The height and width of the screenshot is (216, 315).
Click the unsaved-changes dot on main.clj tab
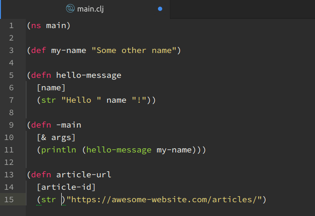click(160, 9)
